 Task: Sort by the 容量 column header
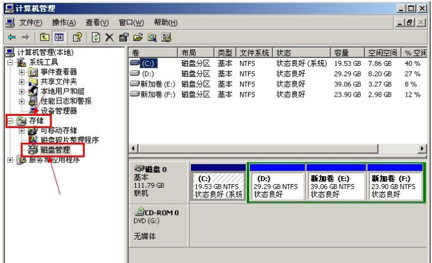[341, 52]
